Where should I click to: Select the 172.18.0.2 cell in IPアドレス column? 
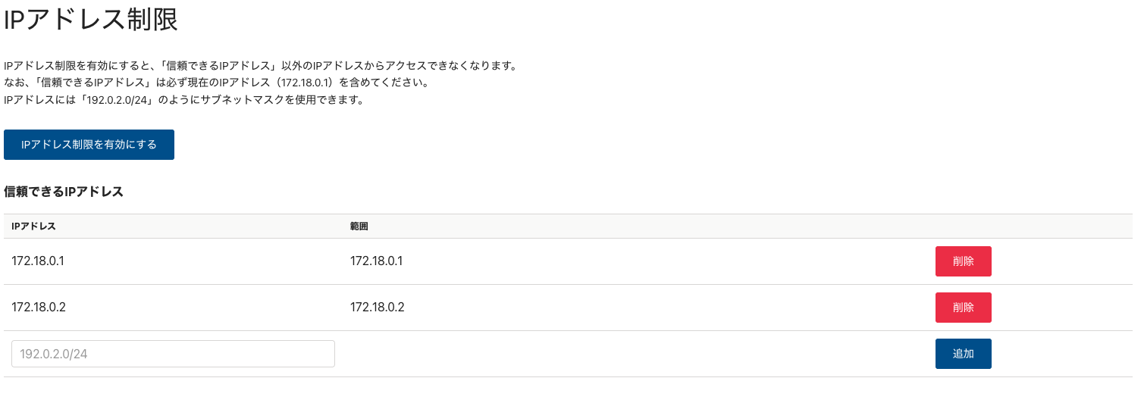tap(38, 308)
